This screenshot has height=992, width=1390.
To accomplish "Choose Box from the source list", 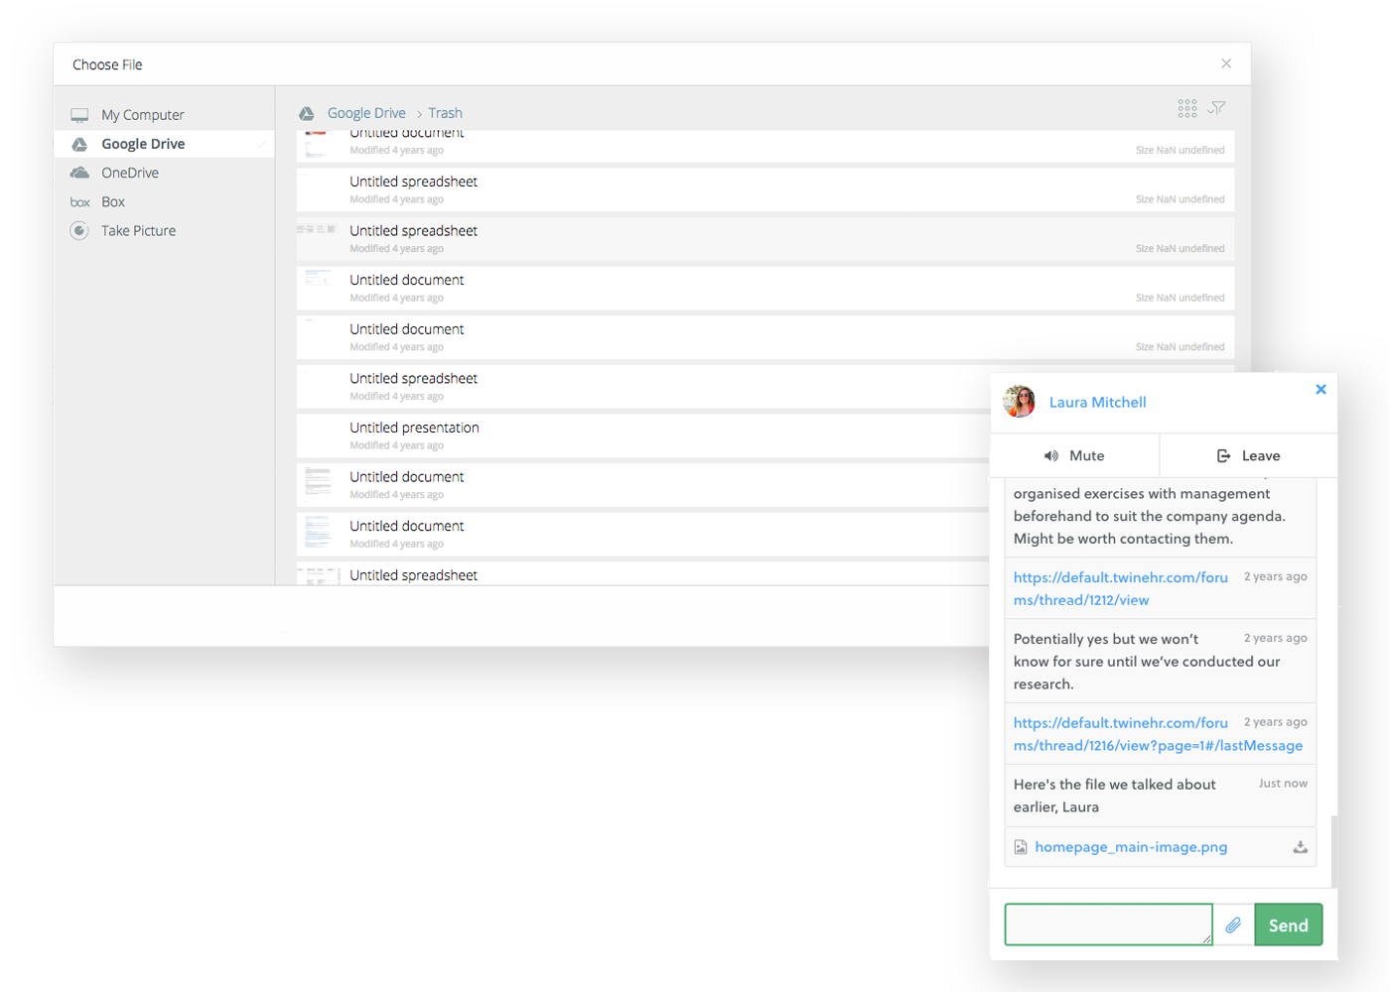I will (112, 201).
